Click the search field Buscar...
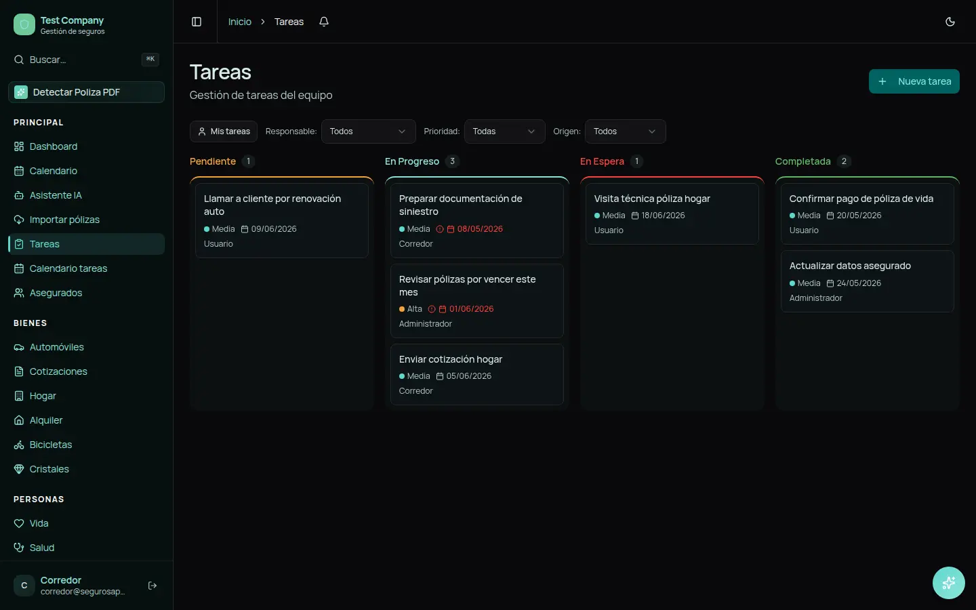Screen dimensions: 976x610 86,60
